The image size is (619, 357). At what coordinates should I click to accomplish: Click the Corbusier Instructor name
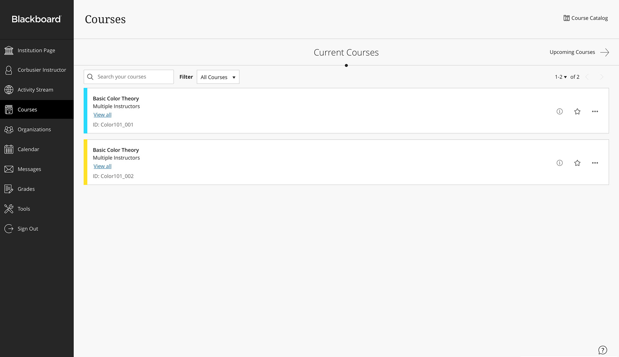coord(42,70)
